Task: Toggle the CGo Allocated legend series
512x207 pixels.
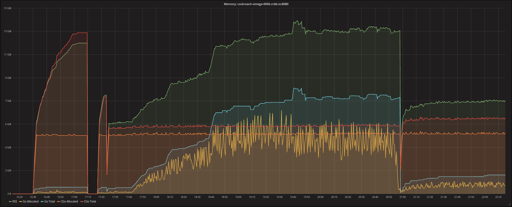Action: coord(69,201)
